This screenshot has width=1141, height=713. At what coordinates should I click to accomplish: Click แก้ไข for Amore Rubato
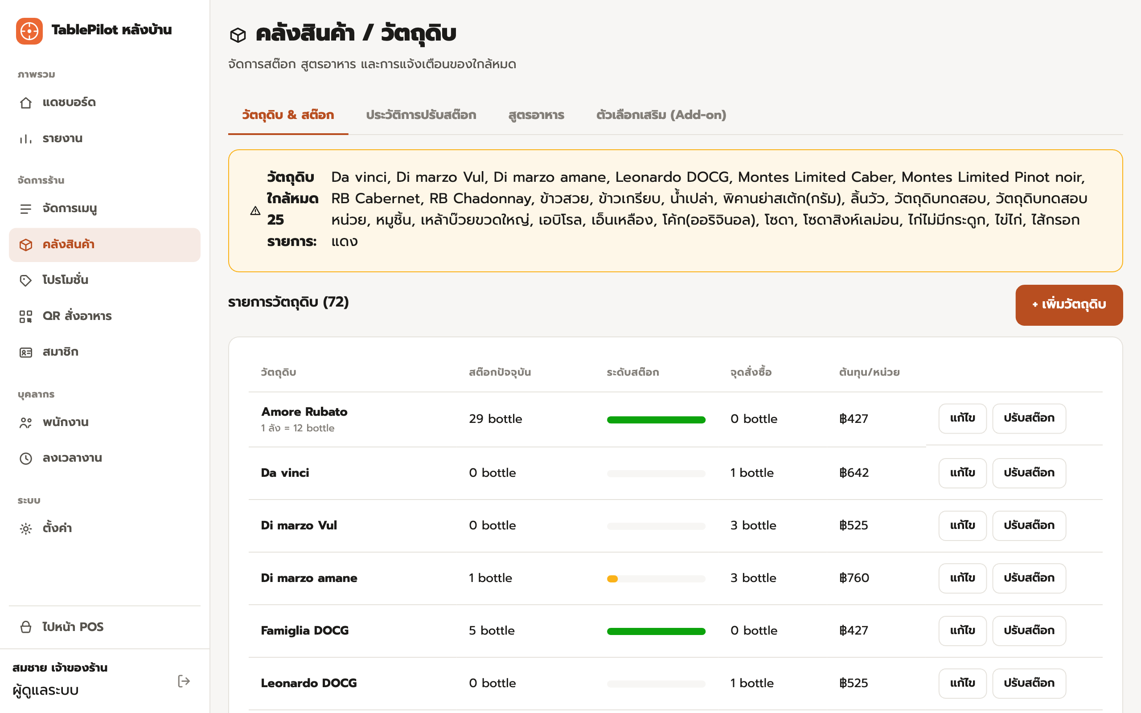click(x=962, y=418)
